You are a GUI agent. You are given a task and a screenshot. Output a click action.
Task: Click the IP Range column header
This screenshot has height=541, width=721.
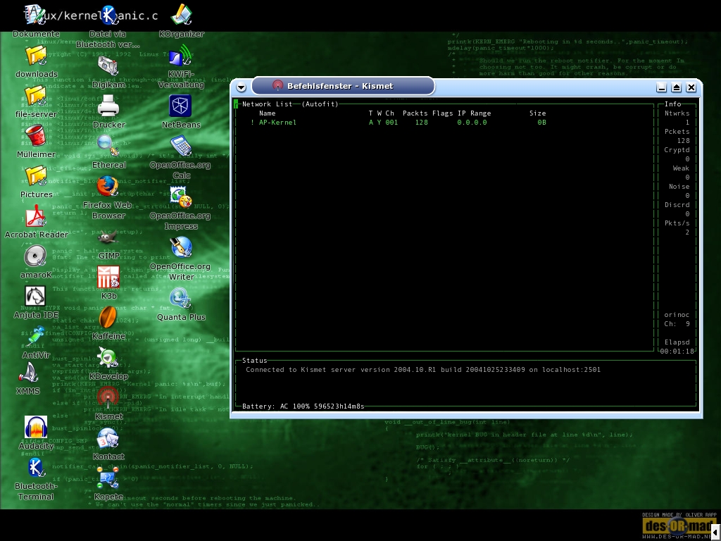(x=474, y=113)
